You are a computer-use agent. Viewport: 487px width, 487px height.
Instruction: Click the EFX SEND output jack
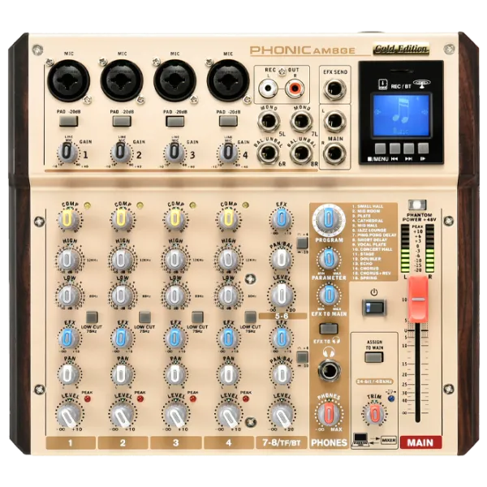[x=334, y=89]
